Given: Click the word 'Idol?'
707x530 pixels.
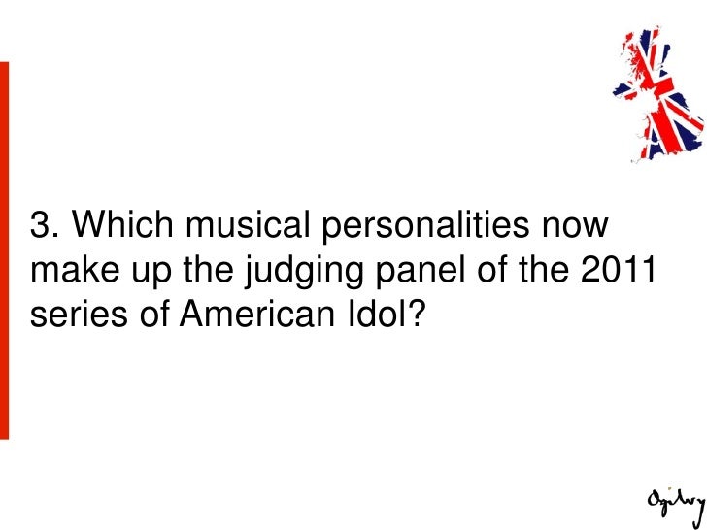Looking at the screenshot, I should [387, 314].
